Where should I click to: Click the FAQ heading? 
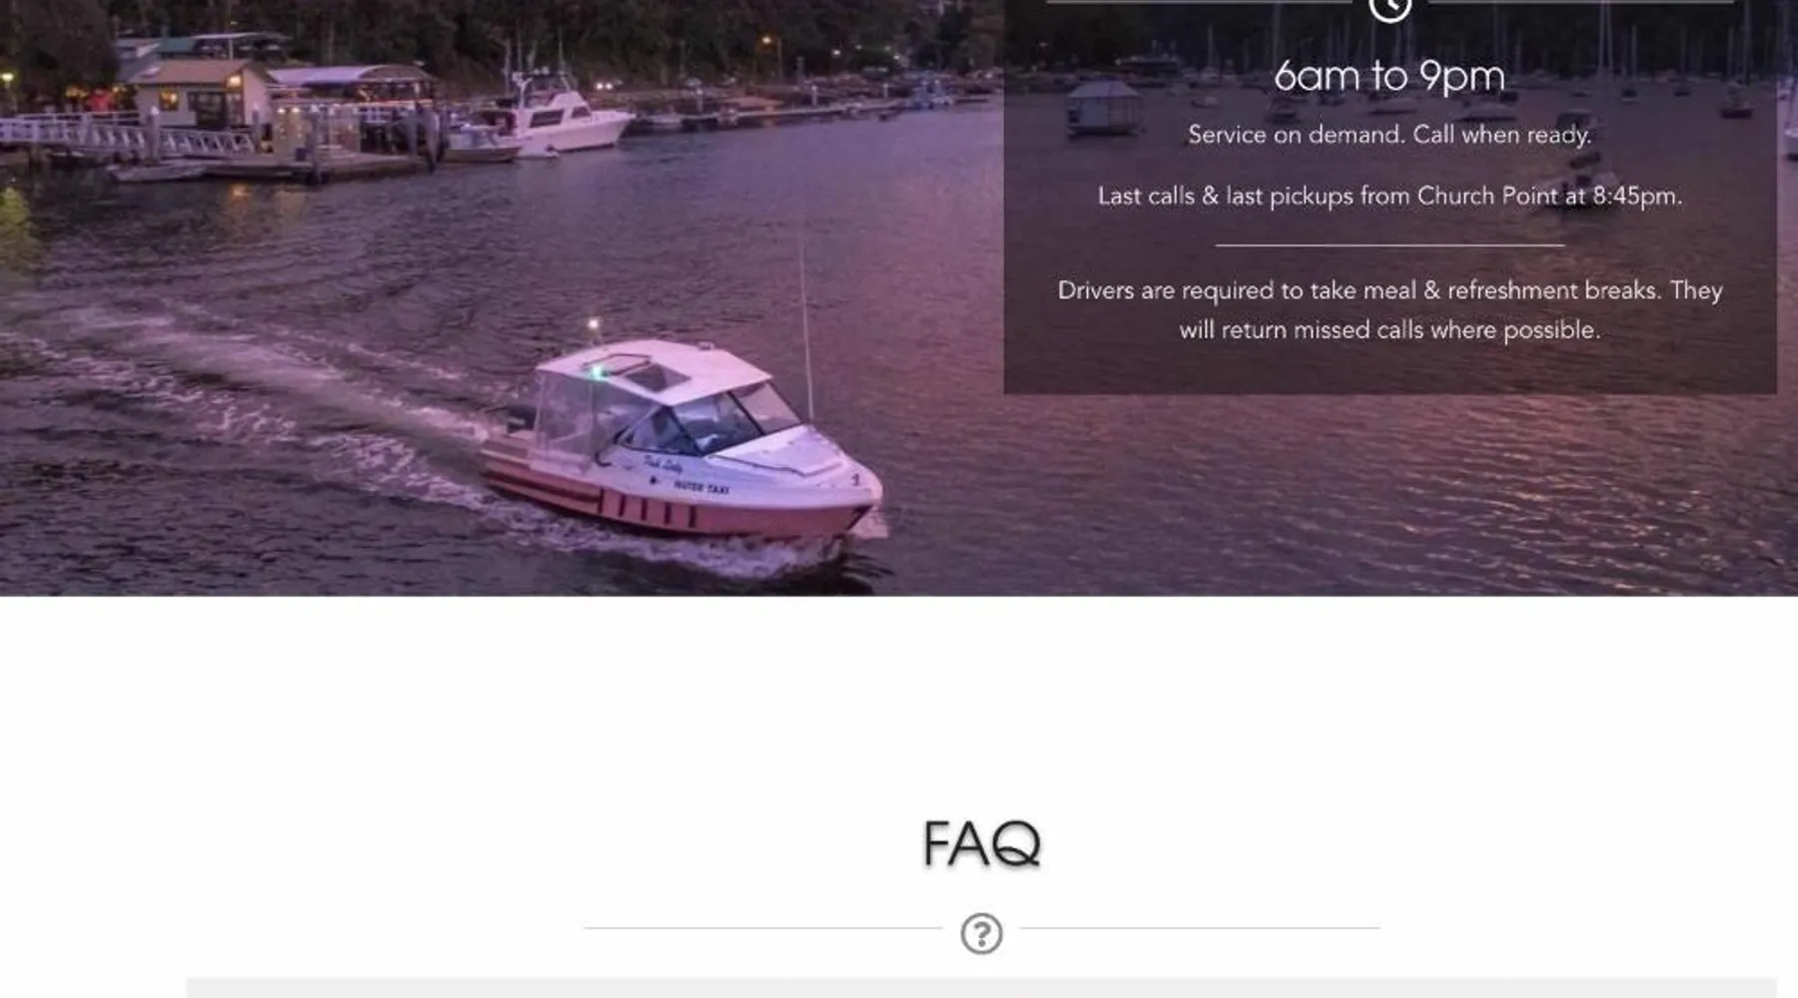(x=981, y=844)
